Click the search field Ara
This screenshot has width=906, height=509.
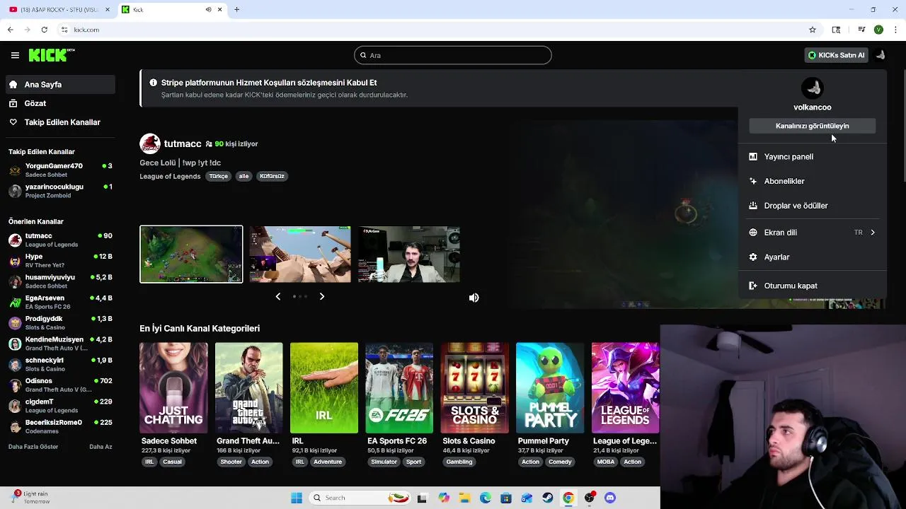[453, 55]
